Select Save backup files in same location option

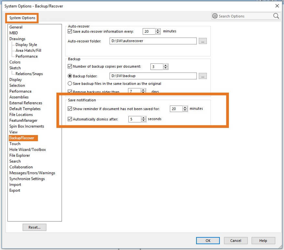pos(70,84)
